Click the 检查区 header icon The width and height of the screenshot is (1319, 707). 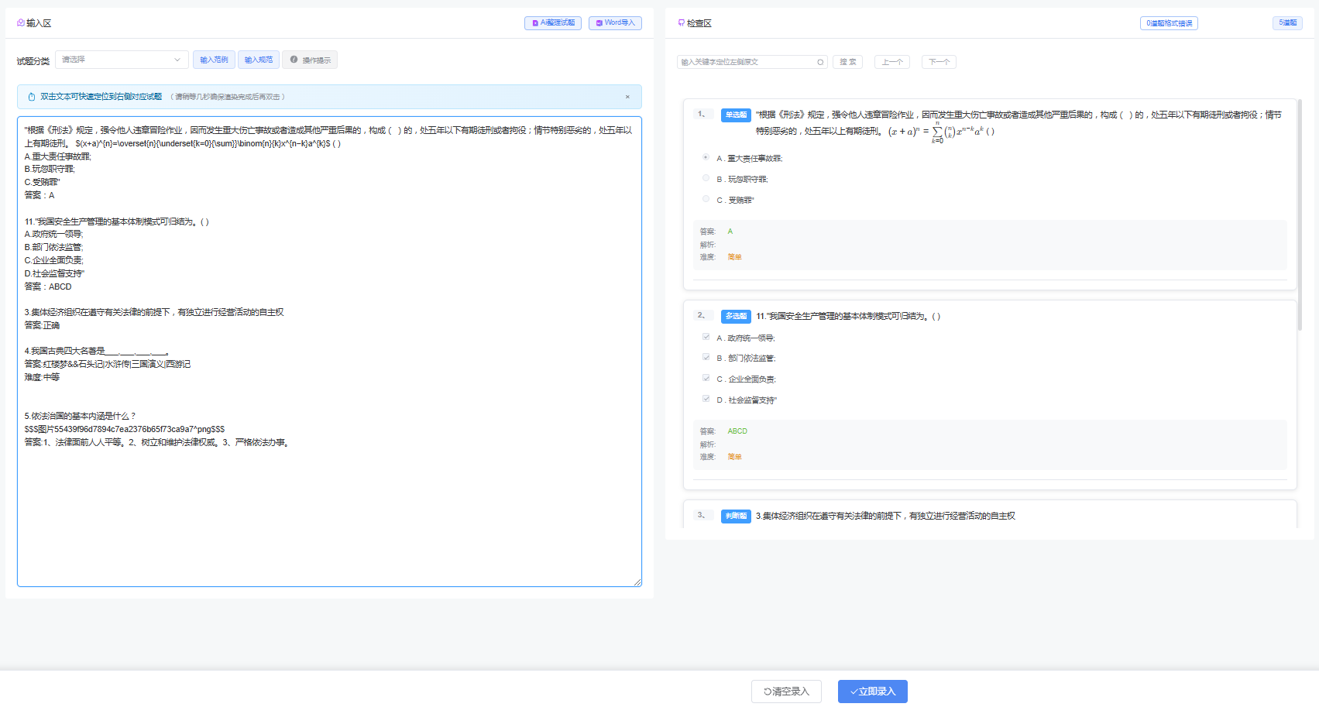pyautogui.click(x=681, y=23)
